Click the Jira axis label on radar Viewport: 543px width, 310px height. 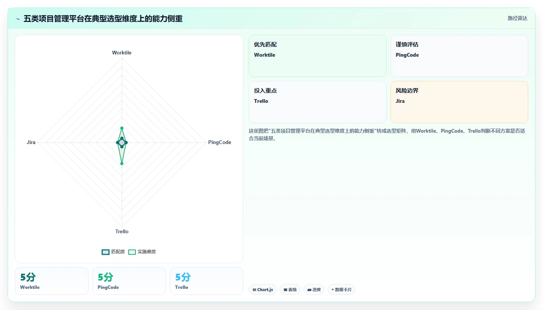[31, 142]
